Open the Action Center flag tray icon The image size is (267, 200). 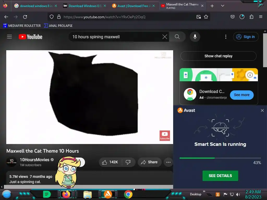click(x=225, y=194)
